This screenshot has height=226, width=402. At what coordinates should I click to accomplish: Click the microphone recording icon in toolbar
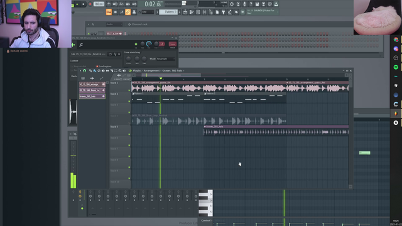tap(244, 4)
